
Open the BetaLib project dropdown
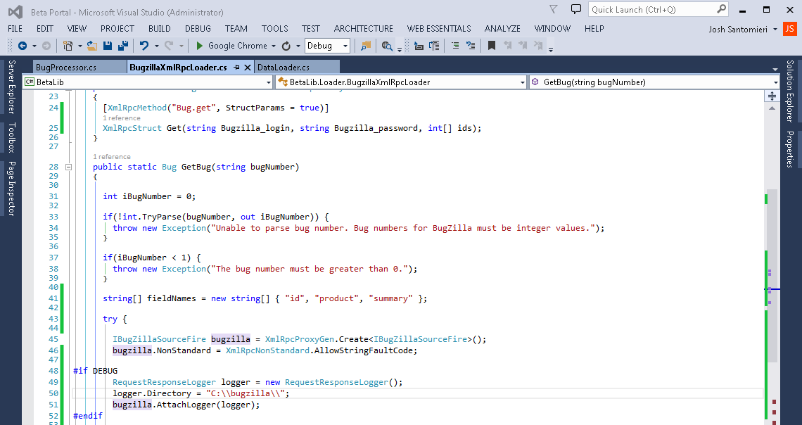[268, 82]
